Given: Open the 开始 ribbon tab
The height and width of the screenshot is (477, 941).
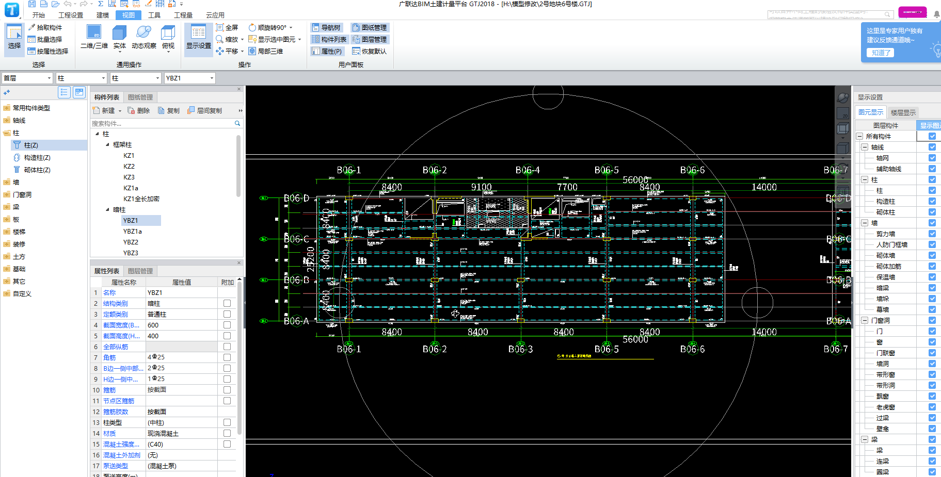Looking at the screenshot, I should click(x=39, y=15).
